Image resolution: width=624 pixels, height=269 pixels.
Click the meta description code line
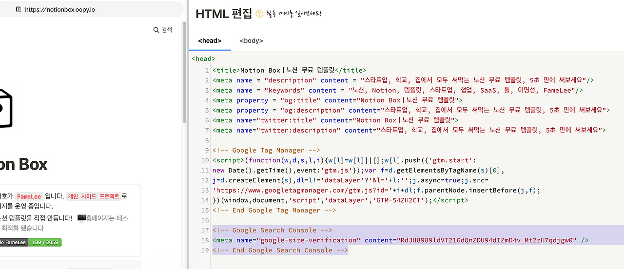point(403,80)
